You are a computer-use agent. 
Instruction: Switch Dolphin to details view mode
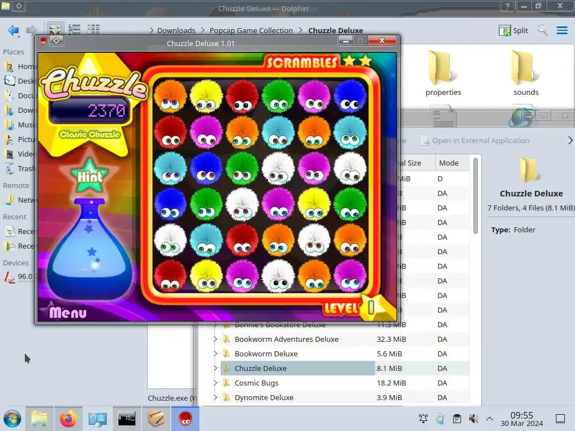94,29
